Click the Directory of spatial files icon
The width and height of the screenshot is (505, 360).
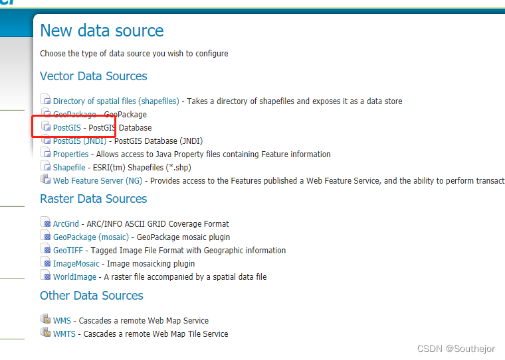pos(46,99)
